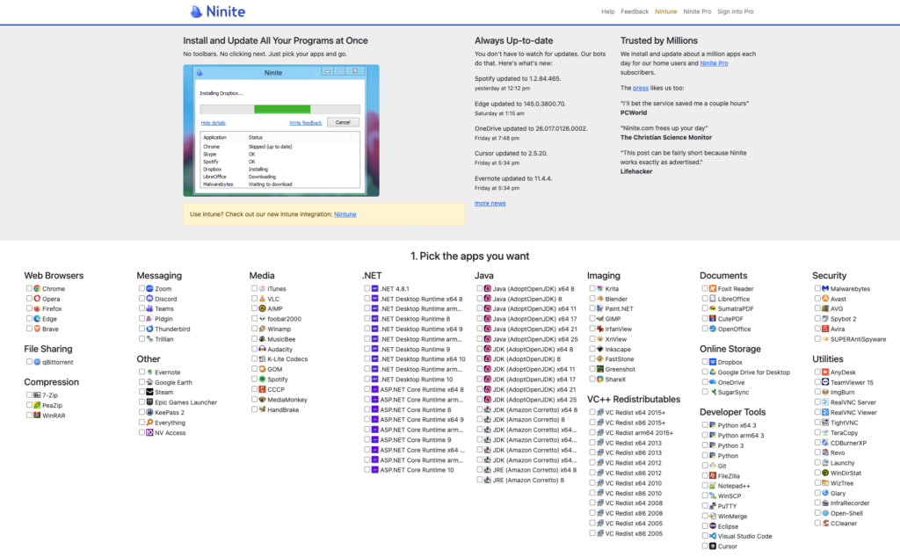Check the LibreOffice checkbox
This screenshot has height=557, width=900.
(x=704, y=299)
